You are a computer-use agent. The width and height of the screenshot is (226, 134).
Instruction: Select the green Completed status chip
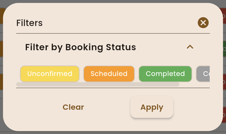165,74
